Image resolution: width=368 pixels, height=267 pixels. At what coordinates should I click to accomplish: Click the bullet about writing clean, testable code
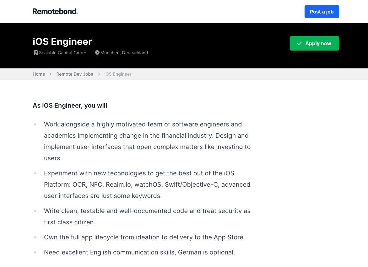pyautogui.click(x=147, y=216)
